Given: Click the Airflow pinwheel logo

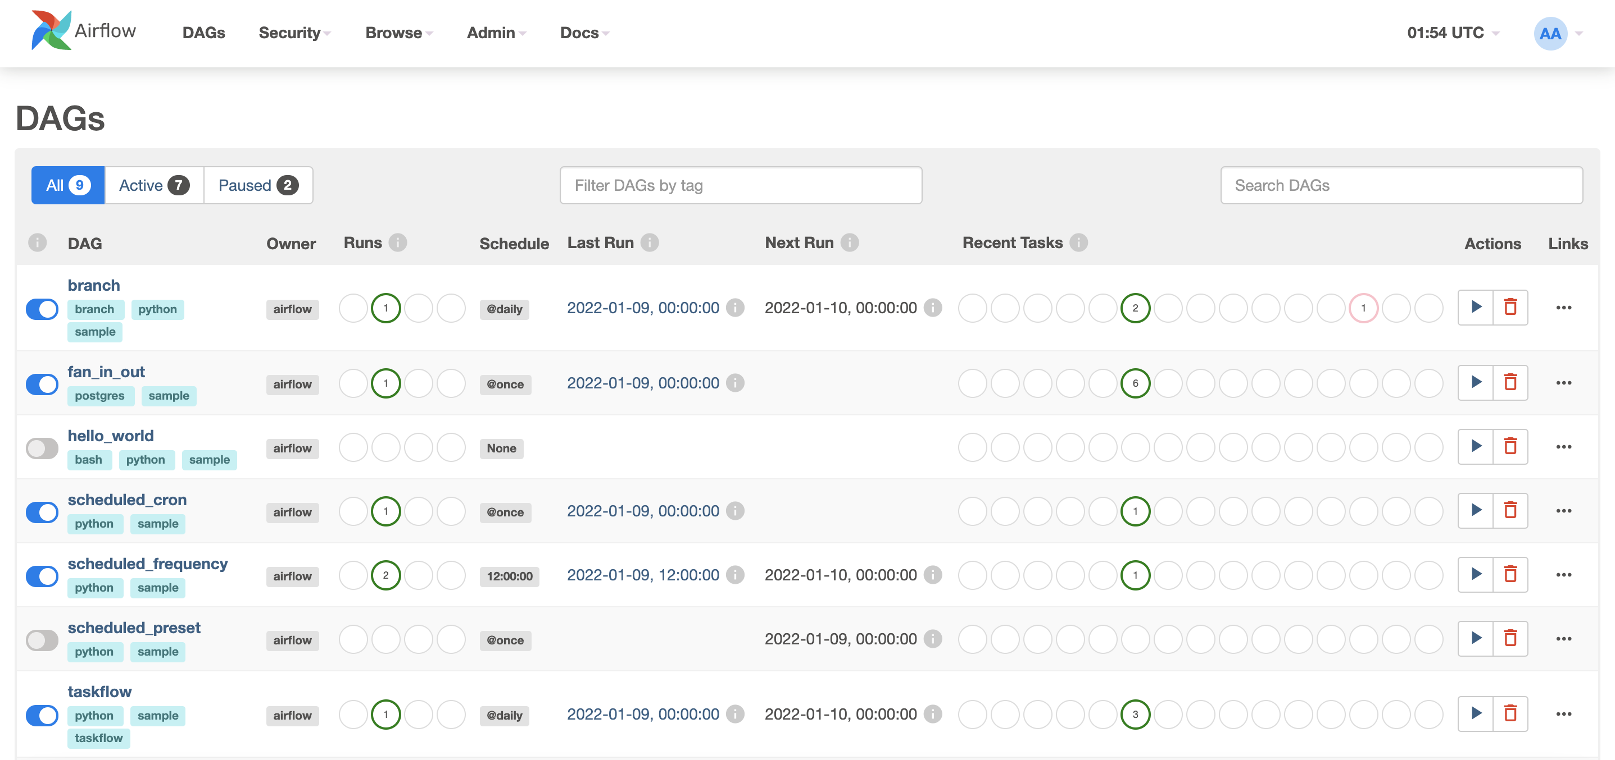Looking at the screenshot, I should point(51,31).
